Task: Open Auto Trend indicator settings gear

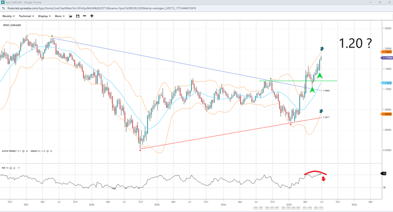Action: click(x=23, y=151)
